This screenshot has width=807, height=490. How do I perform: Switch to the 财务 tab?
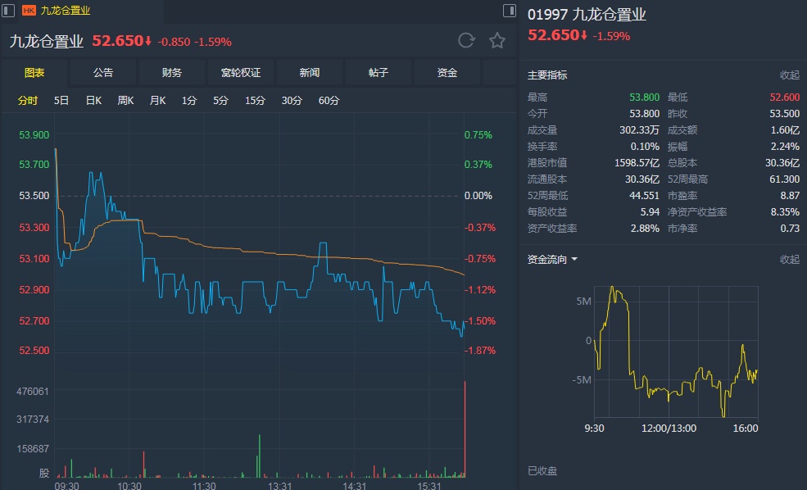(x=172, y=73)
